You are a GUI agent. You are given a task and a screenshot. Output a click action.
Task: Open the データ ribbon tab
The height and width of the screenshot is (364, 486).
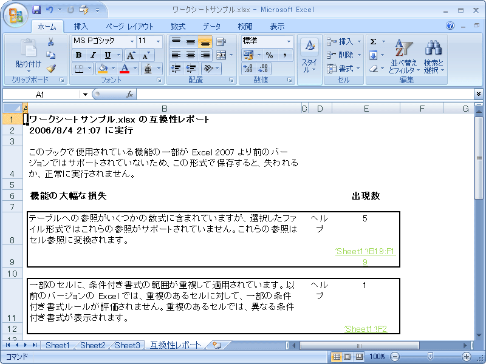point(211,27)
